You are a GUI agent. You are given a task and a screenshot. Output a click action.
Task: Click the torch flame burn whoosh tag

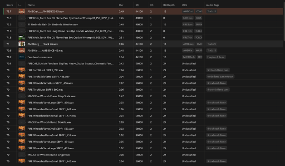click(220, 77)
